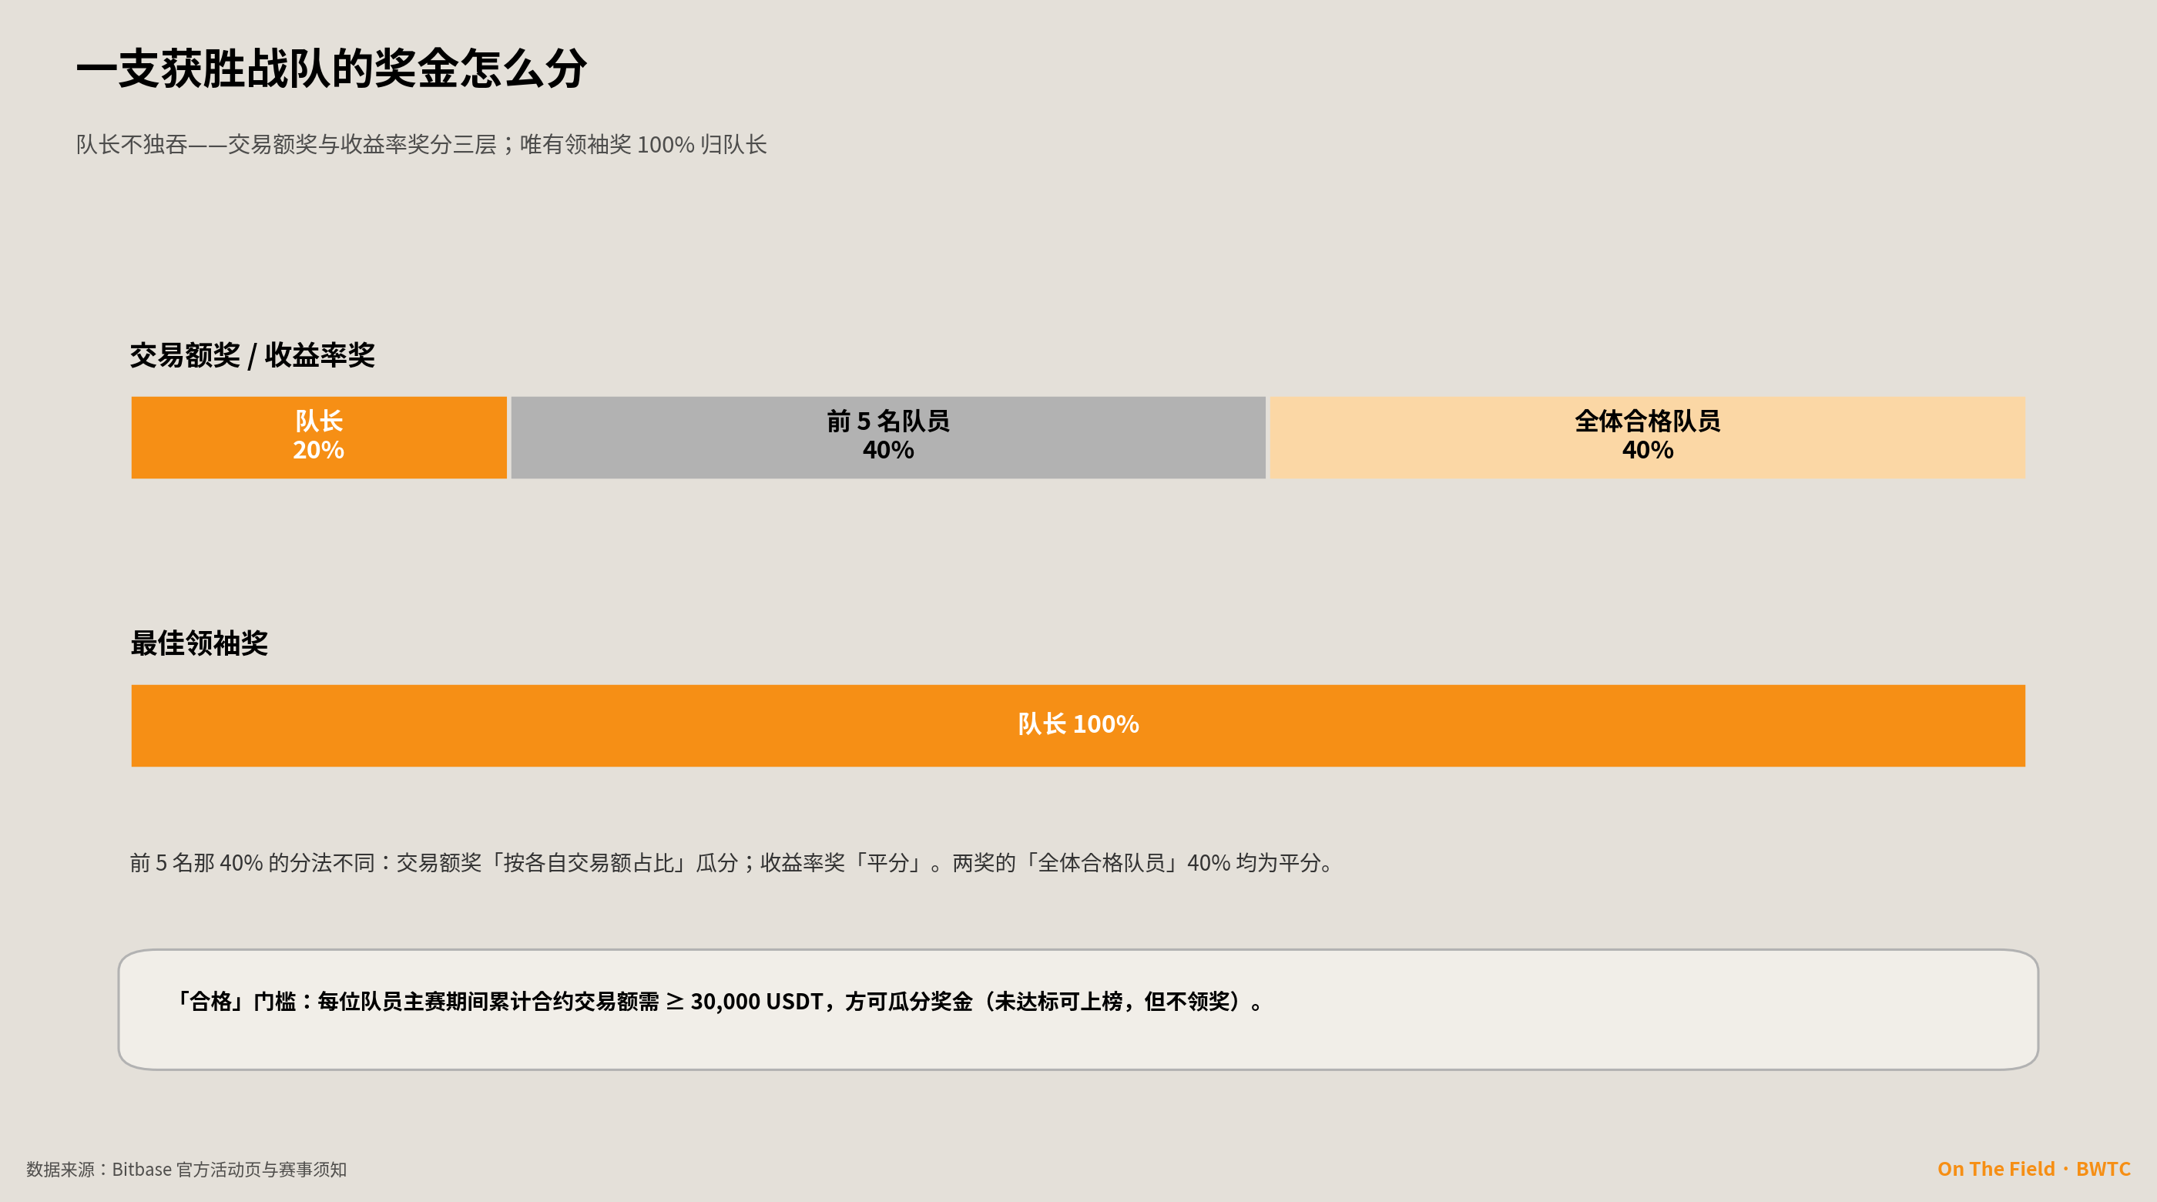Click the note text starting 前 5 名那 40%
2157x1202 pixels.
point(733,863)
